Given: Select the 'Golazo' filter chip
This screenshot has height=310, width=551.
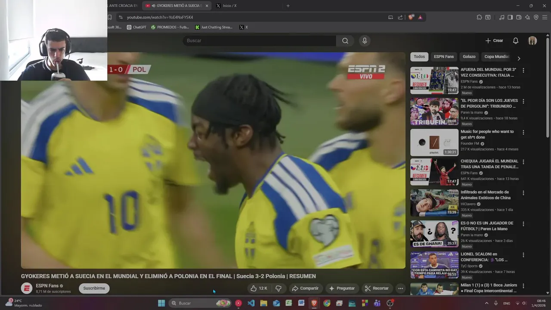Looking at the screenshot, I should click(469, 56).
